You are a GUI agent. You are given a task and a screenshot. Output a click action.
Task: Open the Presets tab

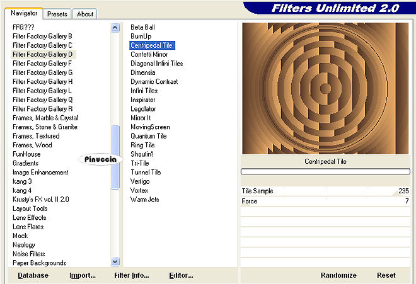tap(57, 14)
